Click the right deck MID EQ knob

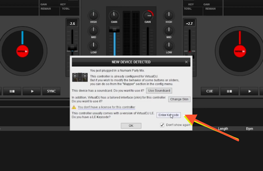click(x=169, y=31)
